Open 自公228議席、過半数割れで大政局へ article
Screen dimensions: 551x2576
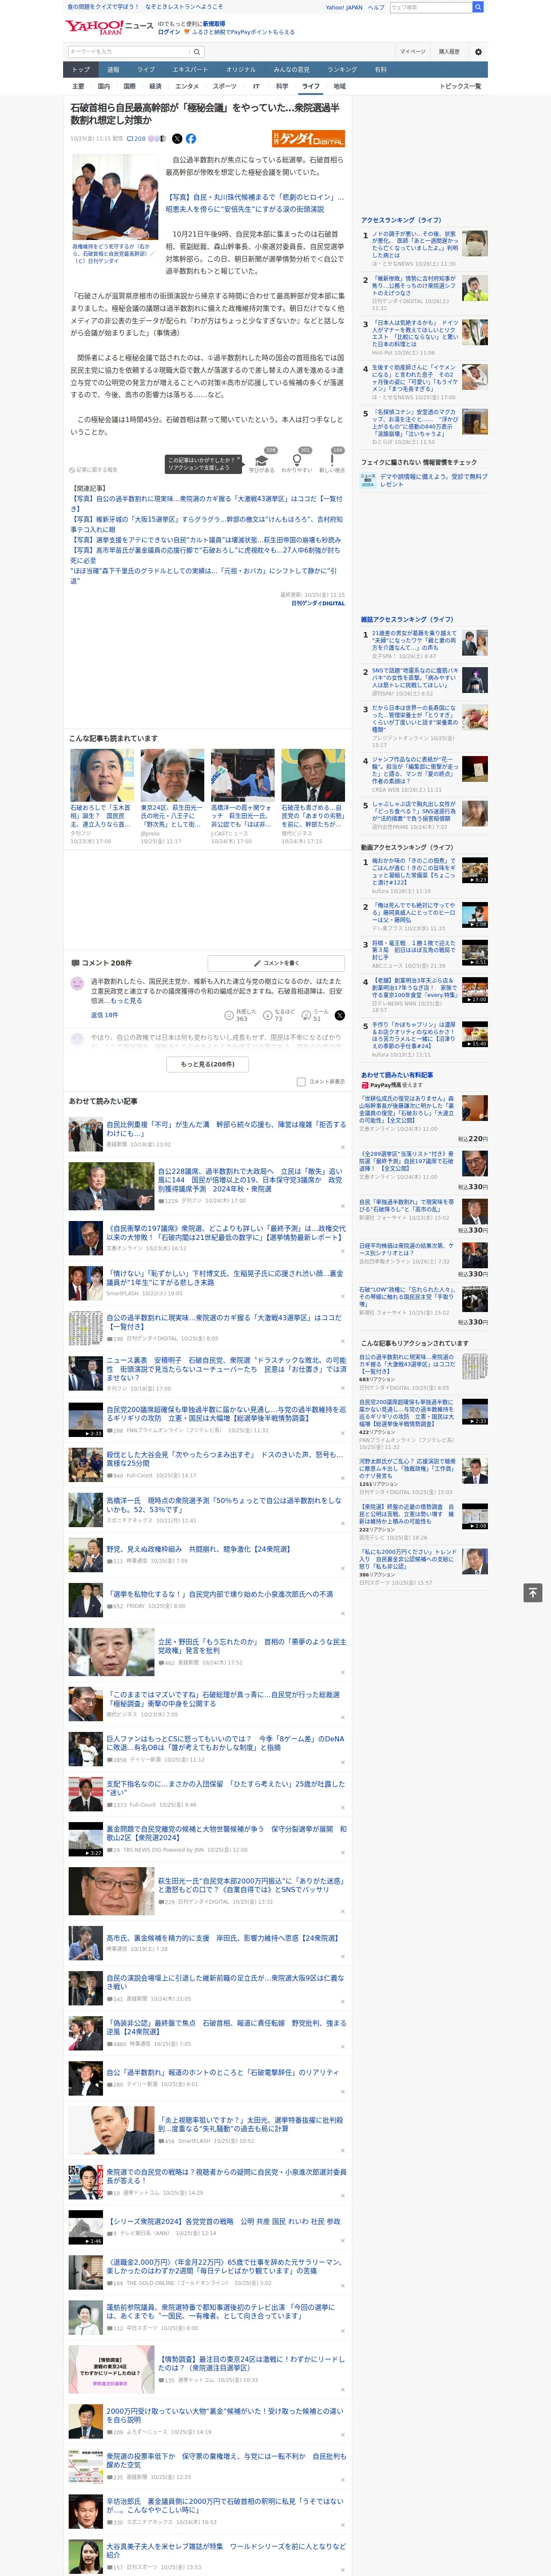click(250, 1179)
